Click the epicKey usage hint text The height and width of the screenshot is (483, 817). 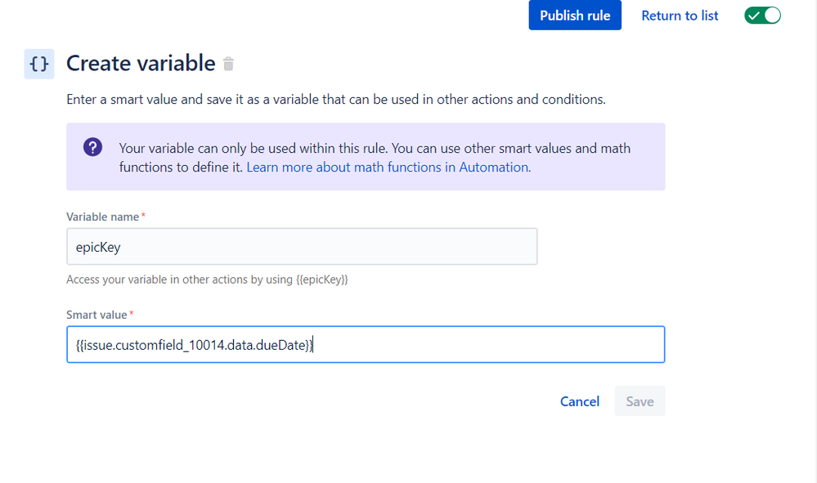tap(207, 280)
